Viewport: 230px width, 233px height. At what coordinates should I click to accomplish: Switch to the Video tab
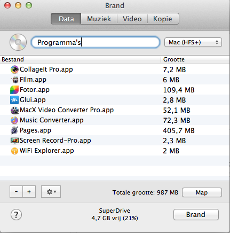pos(132,19)
